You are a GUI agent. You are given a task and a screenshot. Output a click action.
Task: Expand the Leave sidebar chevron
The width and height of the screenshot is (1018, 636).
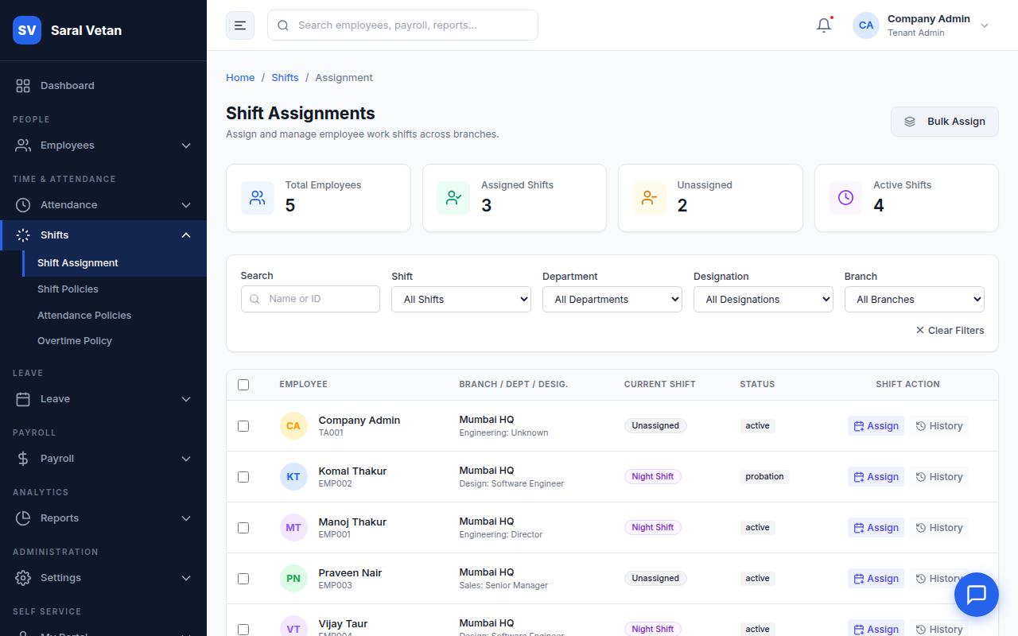pyautogui.click(x=186, y=399)
